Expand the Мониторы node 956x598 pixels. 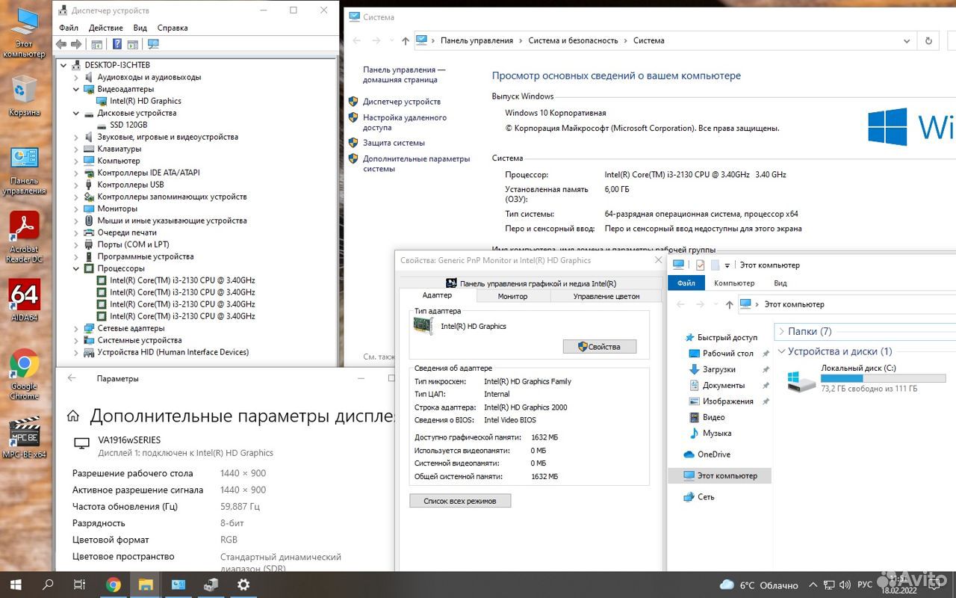point(76,209)
